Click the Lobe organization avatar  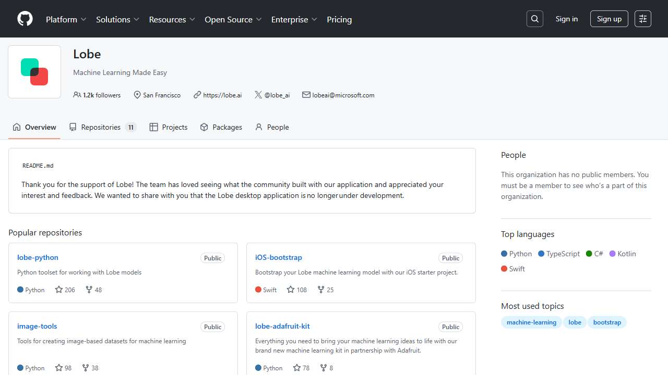34,72
